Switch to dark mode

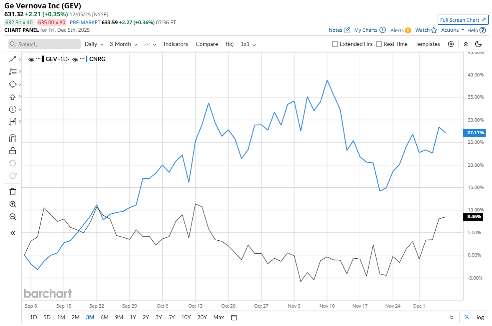pos(478,44)
